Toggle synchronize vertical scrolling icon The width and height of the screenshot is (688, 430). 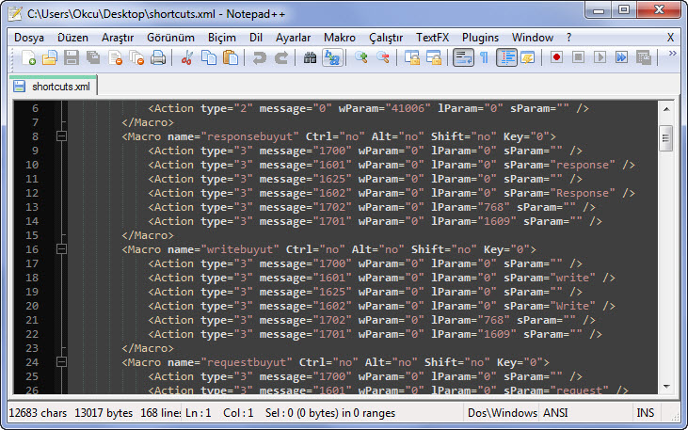[412, 57]
